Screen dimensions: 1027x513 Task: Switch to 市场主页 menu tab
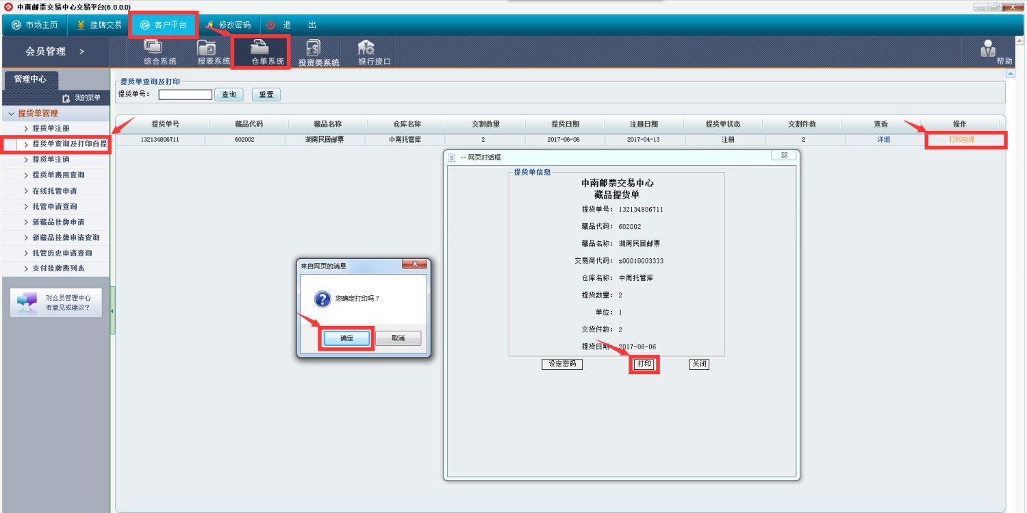coord(35,25)
